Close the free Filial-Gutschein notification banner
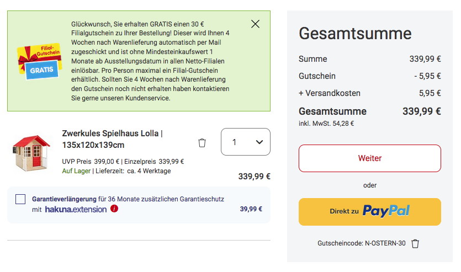 pyautogui.click(x=255, y=24)
